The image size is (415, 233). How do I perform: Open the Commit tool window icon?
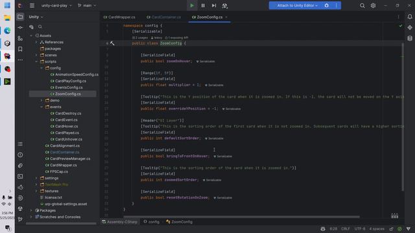(20, 27)
